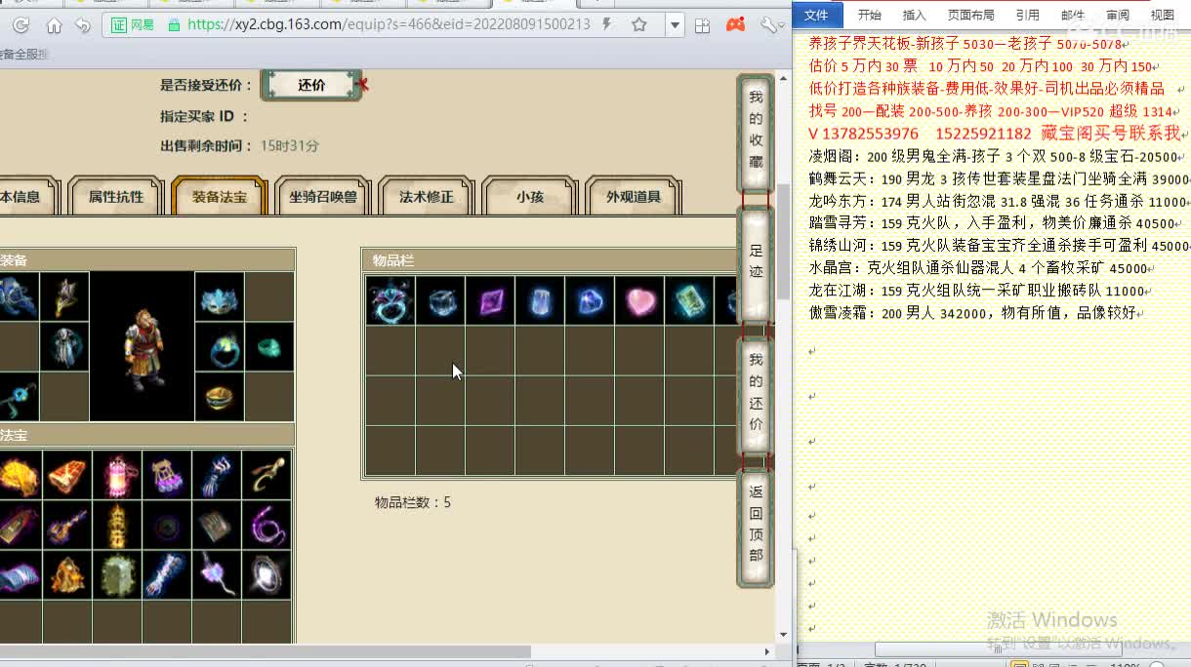Click the green stone seal treasure icon

pos(117,574)
